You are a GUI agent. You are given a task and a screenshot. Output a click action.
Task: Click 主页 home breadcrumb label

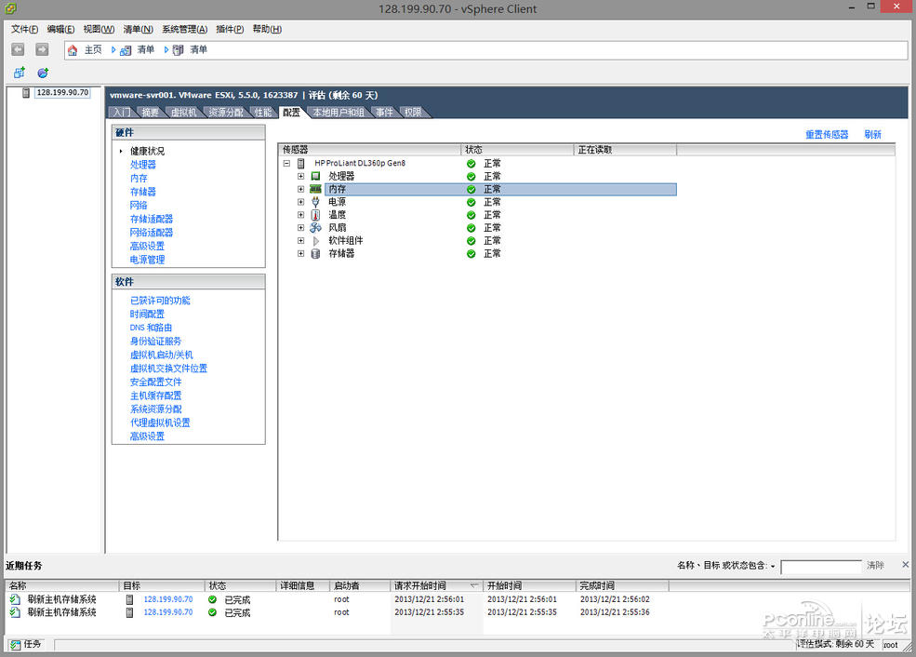pyautogui.click(x=93, y=50)
